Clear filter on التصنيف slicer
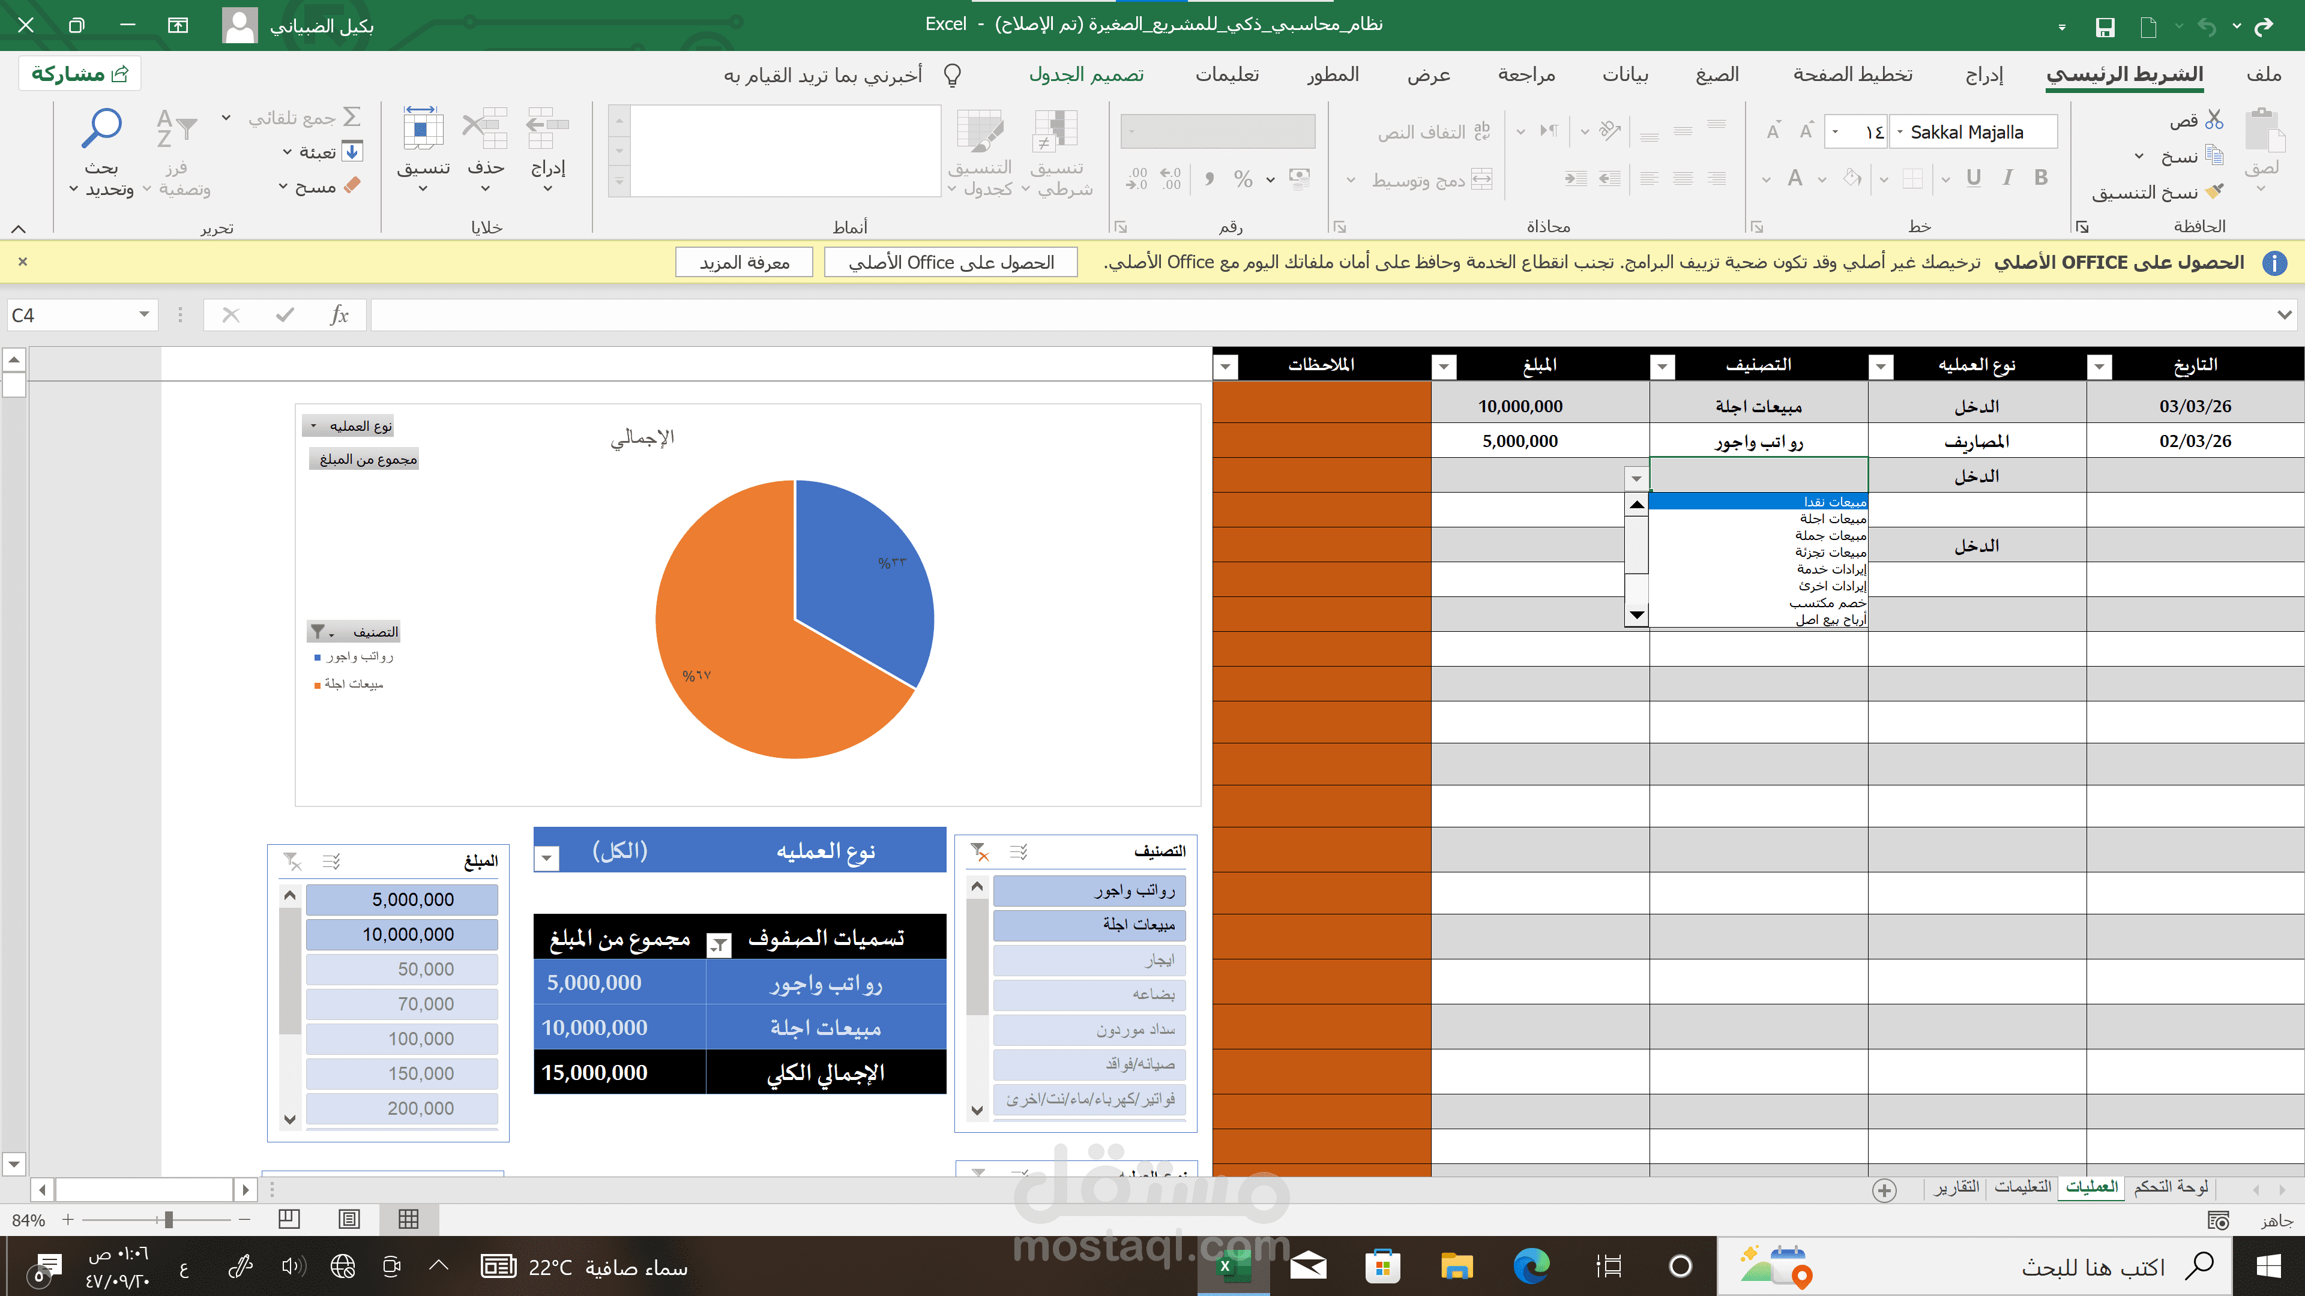The image size is (2305, 1296). click(x=979, y=851)
